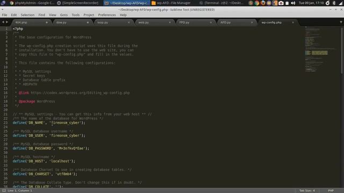The width and height of the screenshot is (344, 193).
Task: Click the Line 1, Column 1 status text
Action: [x=20, y=191]
